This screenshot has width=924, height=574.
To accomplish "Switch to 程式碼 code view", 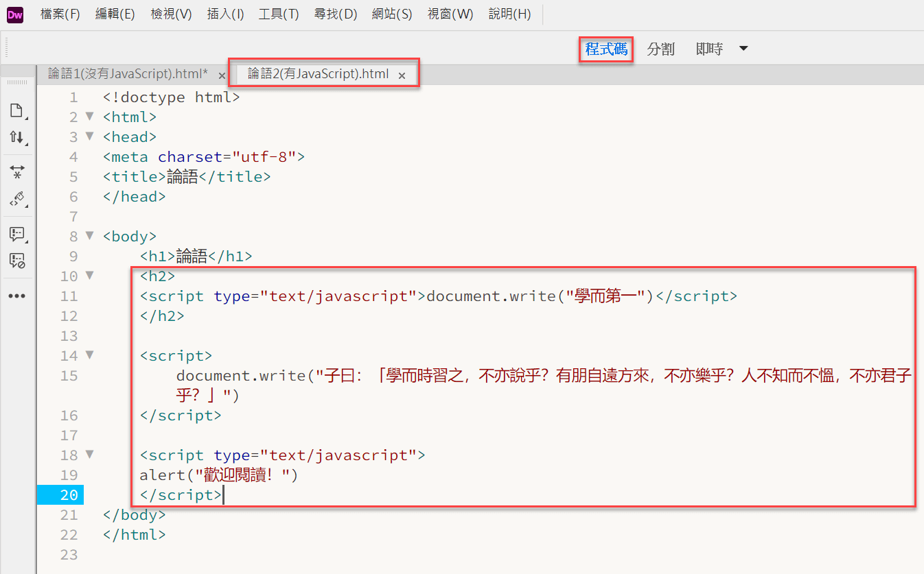I will 606,49.
